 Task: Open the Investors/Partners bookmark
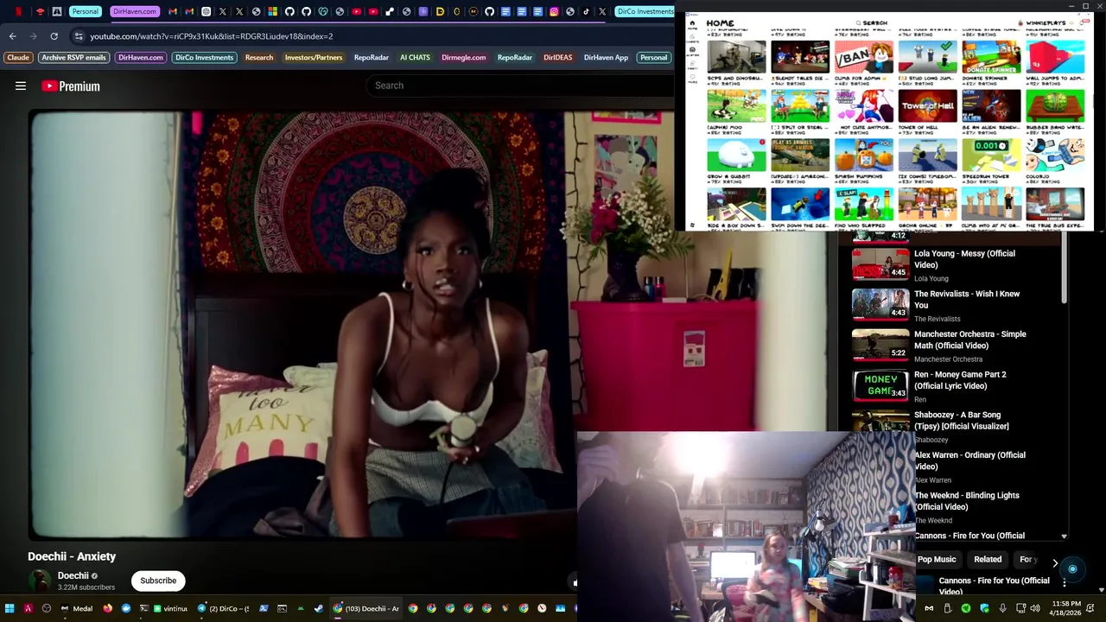314,57
